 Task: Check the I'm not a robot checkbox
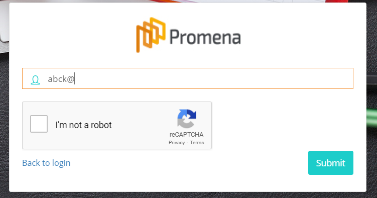[x=39, y=124]
